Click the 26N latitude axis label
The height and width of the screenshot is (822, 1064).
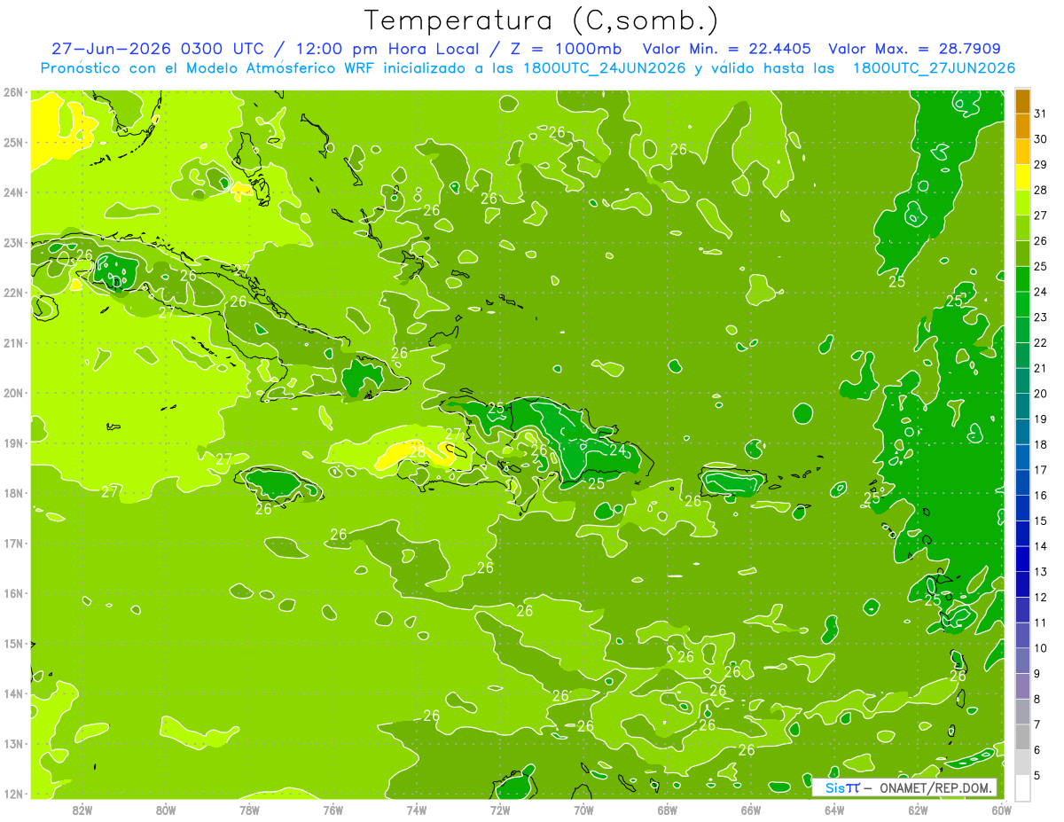pyautogui.click(x=13, y=92)
